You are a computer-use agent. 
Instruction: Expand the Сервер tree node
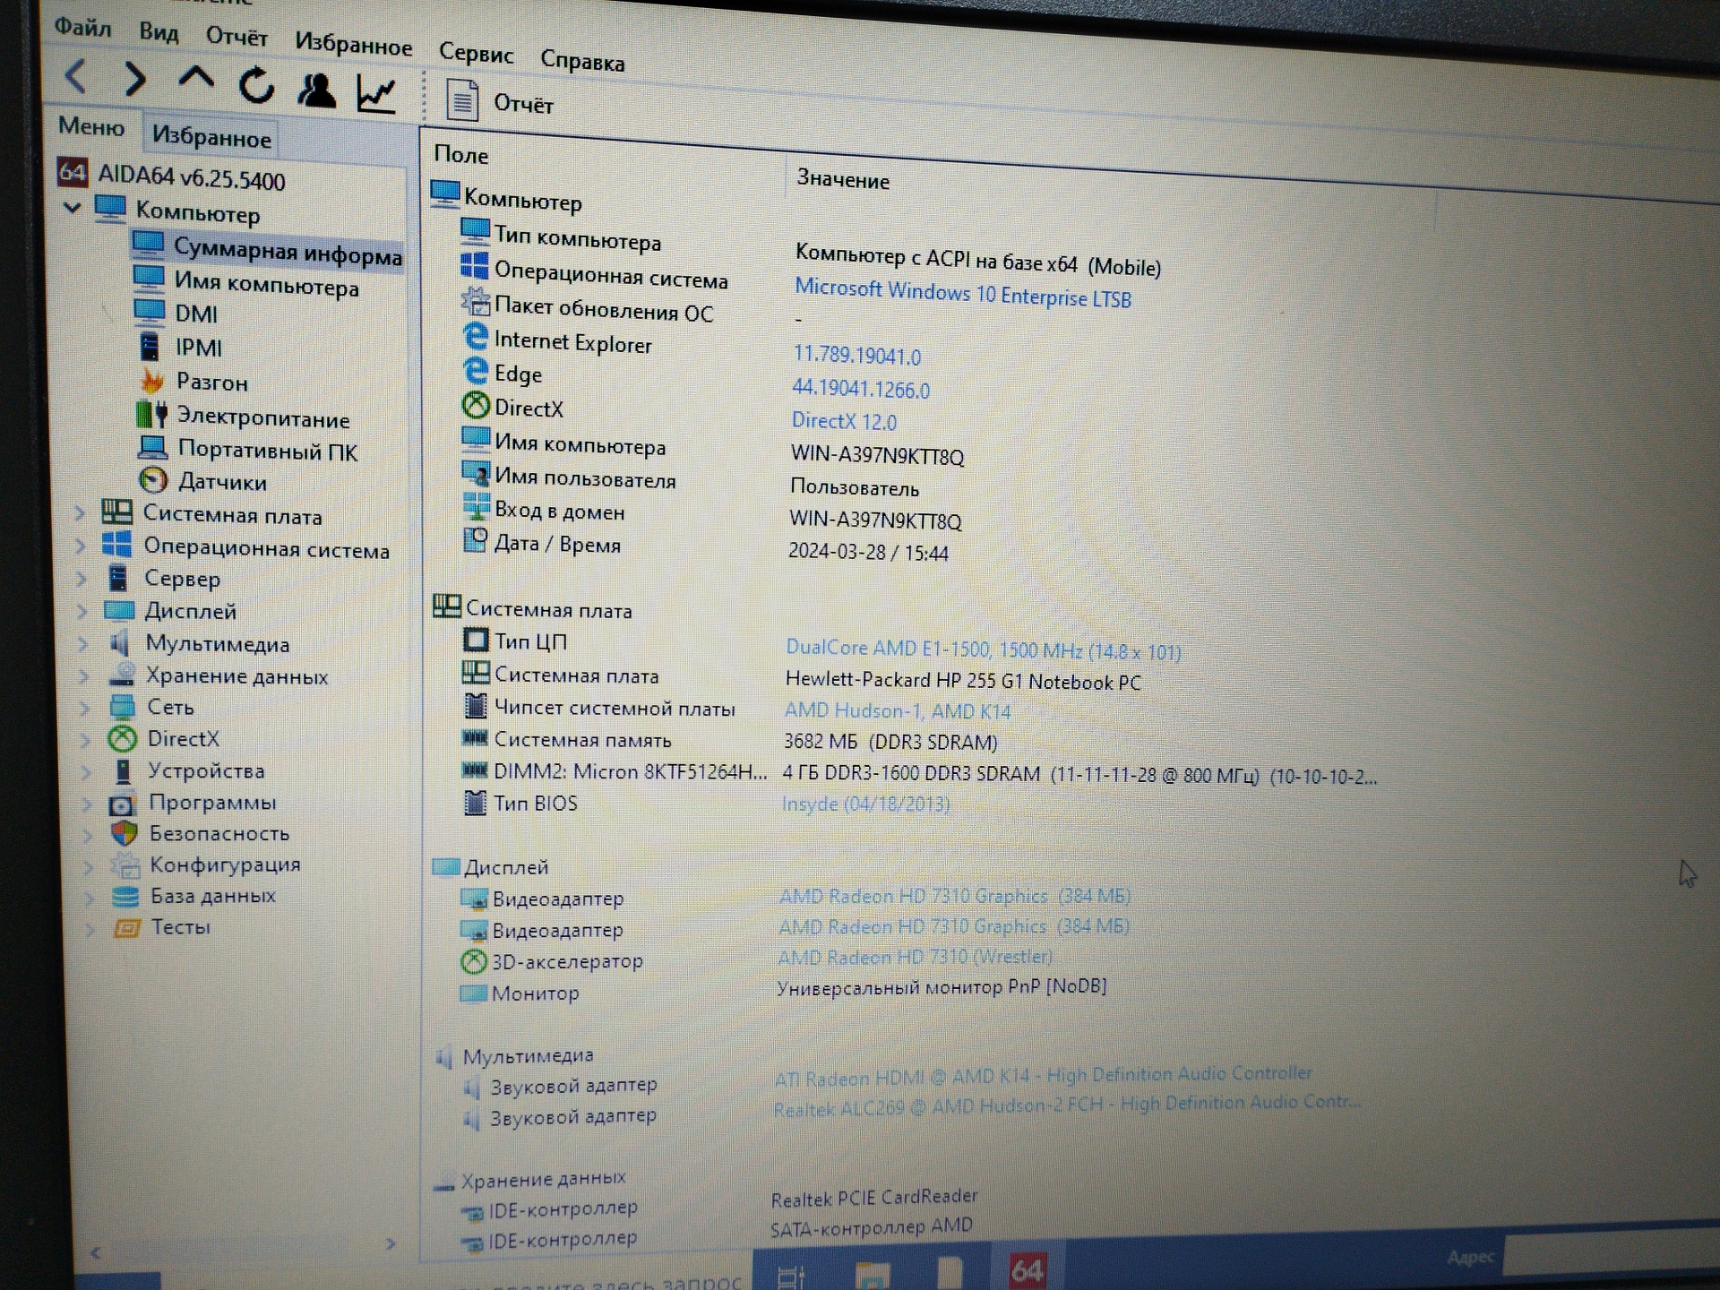tap(82, 579)
